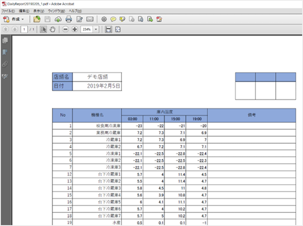Open the ファイル menu

[8, 11]
